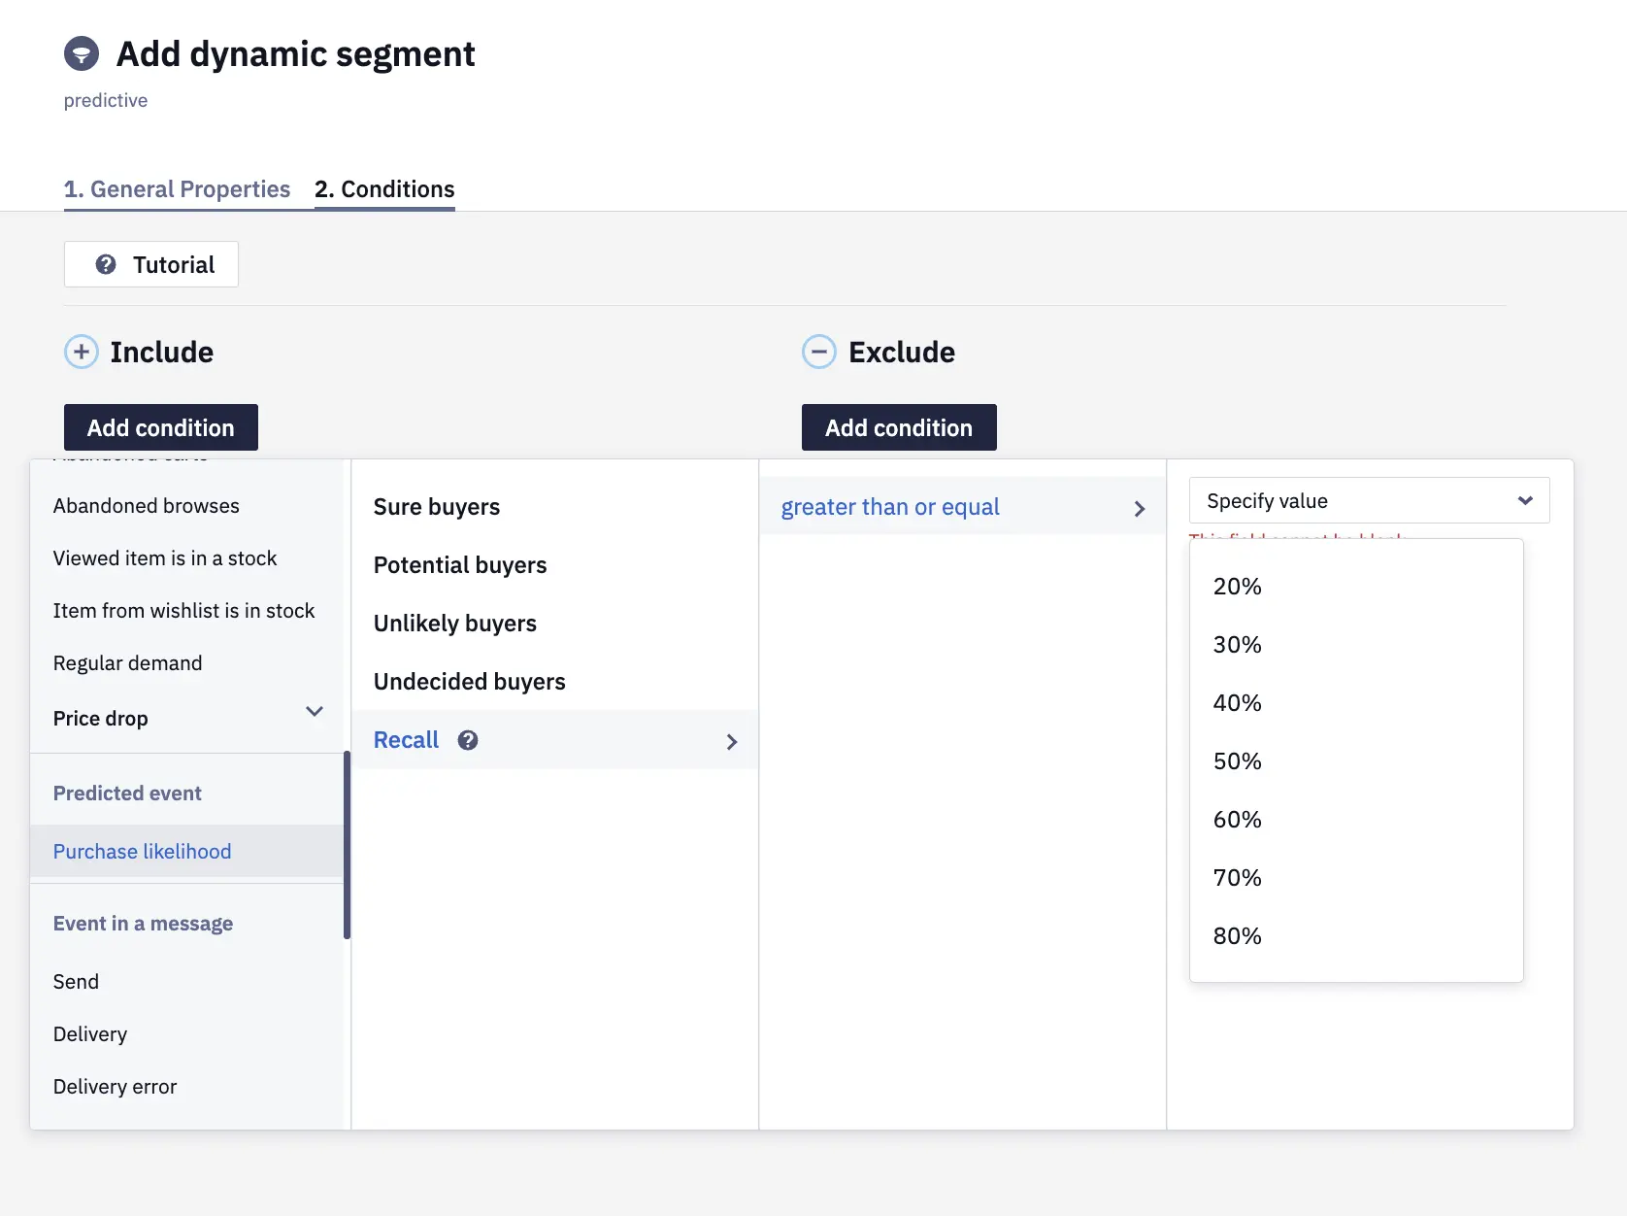Click the Include plus circle icon
The image size is (1627, 1216).
point(82,352)
